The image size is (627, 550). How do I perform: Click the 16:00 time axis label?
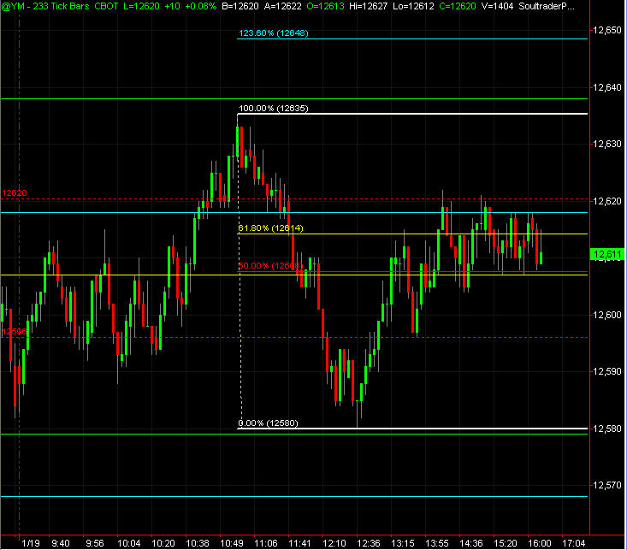pyautogui.click(x=540, y=543)
